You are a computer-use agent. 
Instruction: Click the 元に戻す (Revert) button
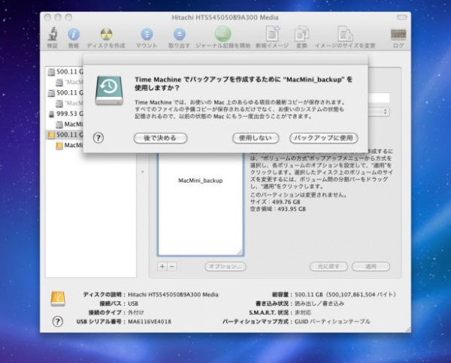[328, 266]
